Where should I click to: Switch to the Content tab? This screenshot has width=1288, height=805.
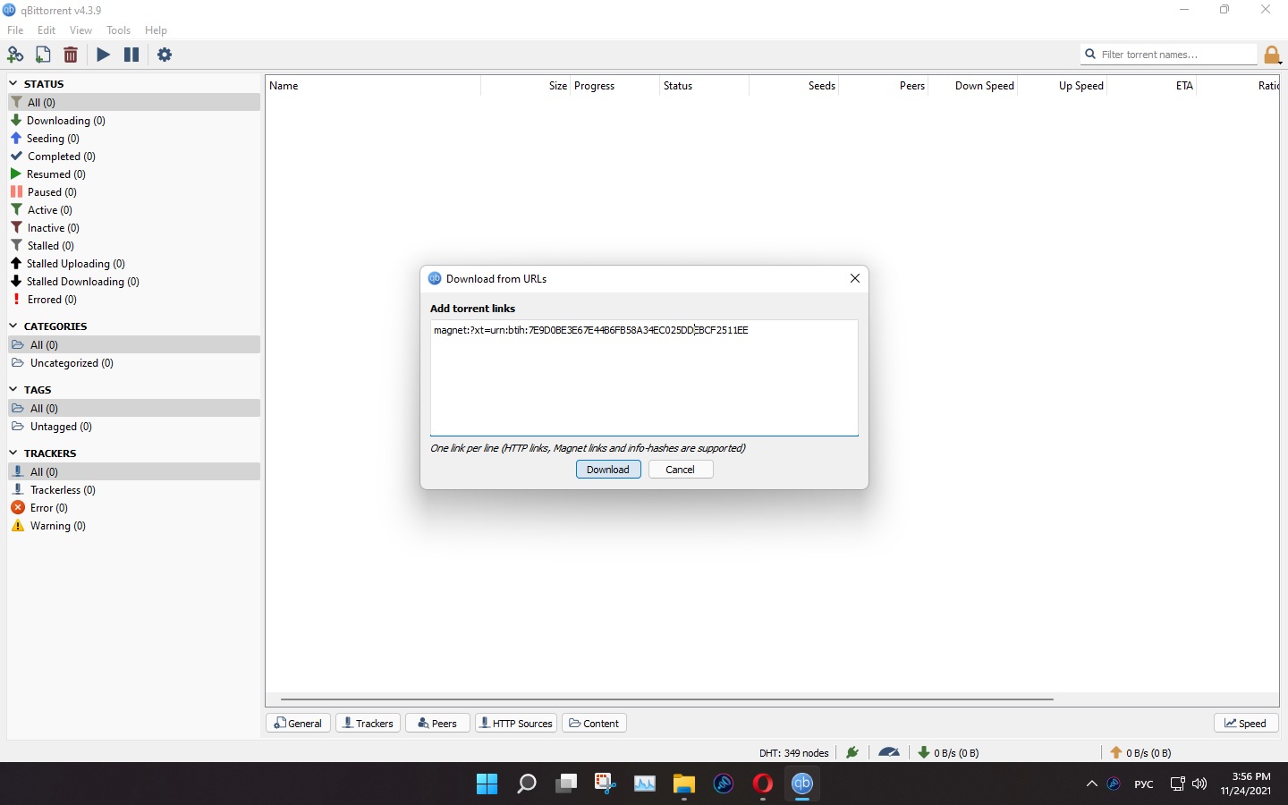tap(594, 723)
